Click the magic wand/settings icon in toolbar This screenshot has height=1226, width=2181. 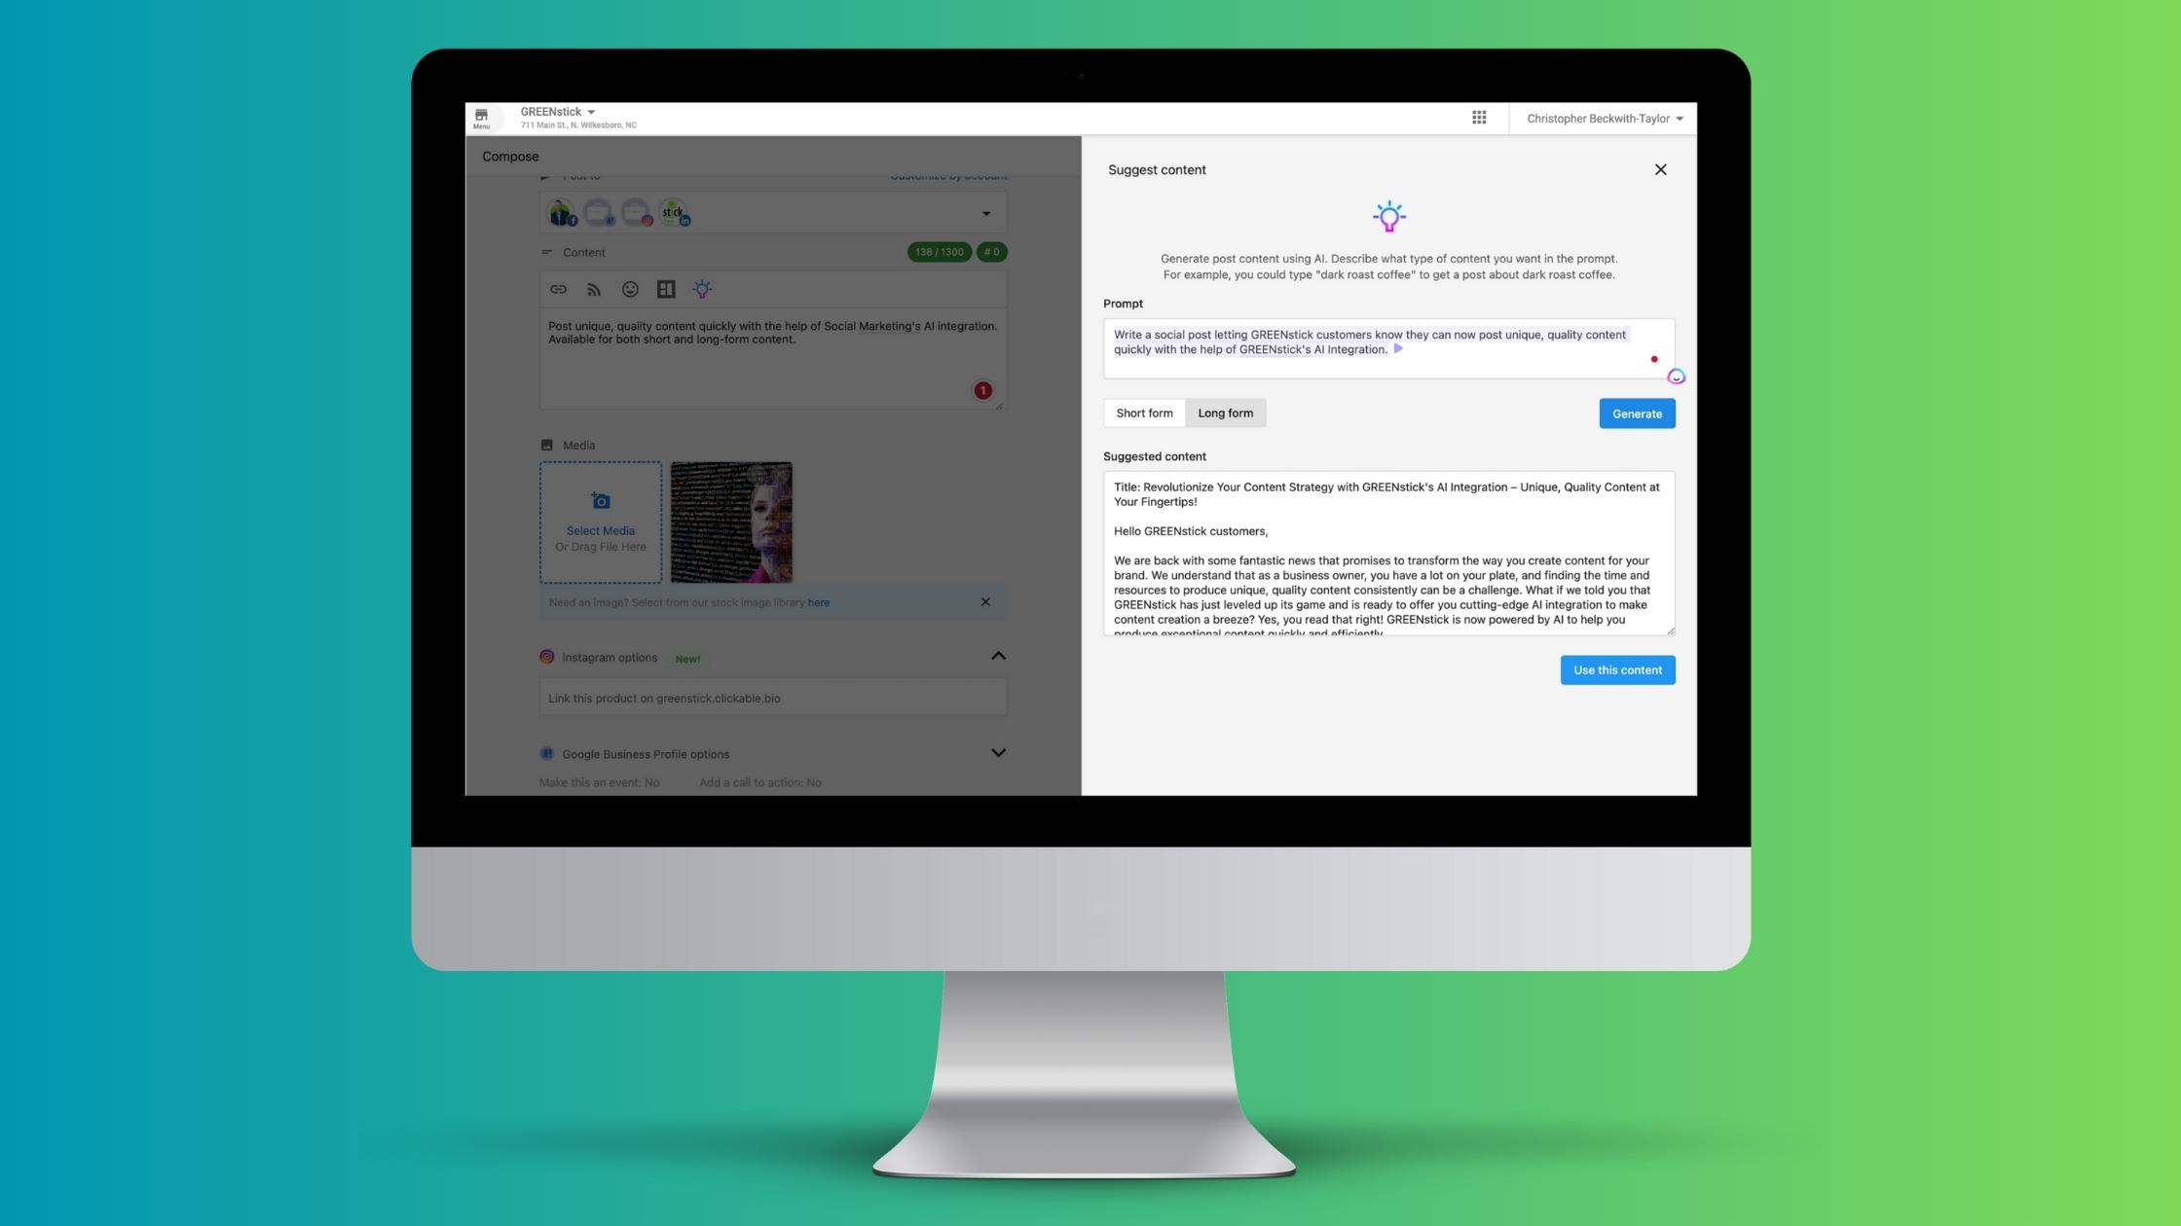coord(703,289)
